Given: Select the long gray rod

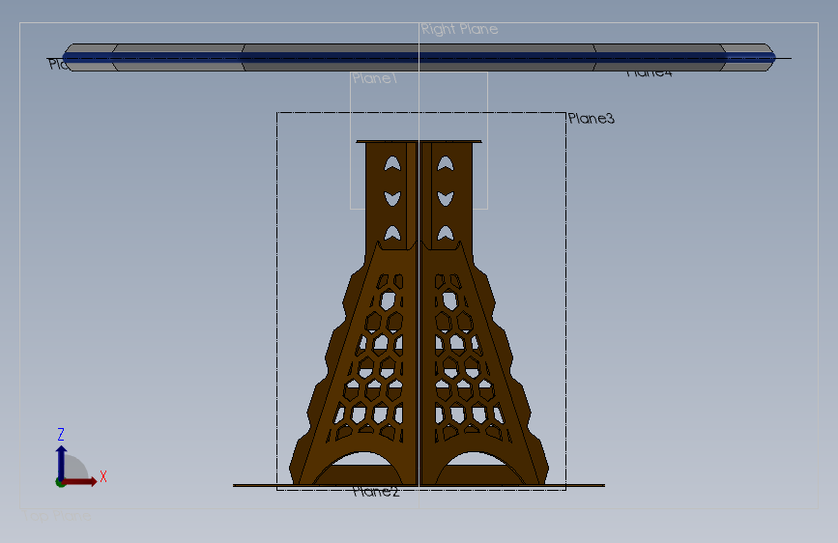Looking at the screenshot, I should click(419, 57).
